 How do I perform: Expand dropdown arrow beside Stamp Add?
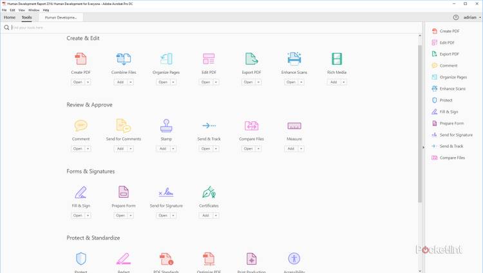(173, 148)
